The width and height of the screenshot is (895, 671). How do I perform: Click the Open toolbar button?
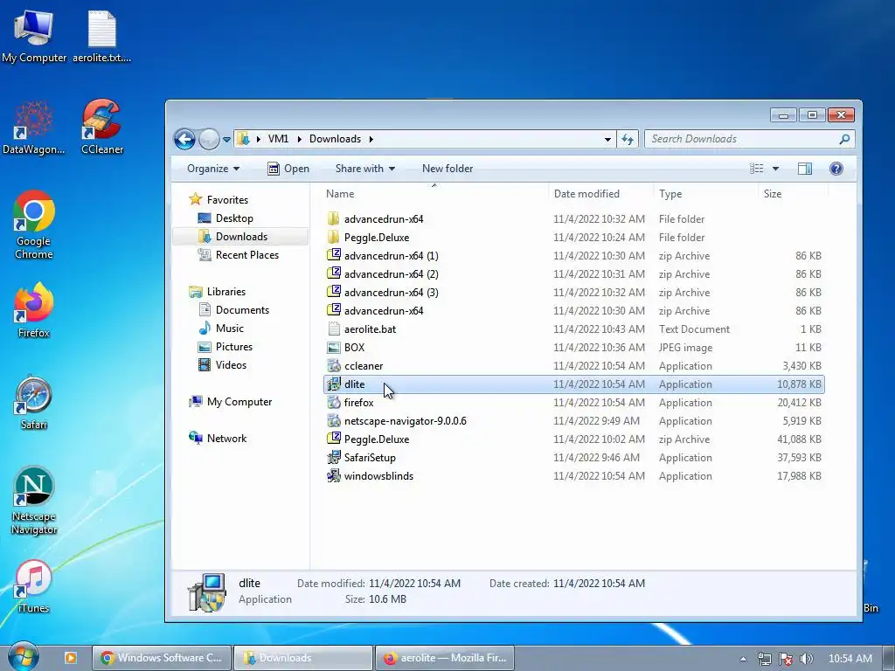click(288, 169)
